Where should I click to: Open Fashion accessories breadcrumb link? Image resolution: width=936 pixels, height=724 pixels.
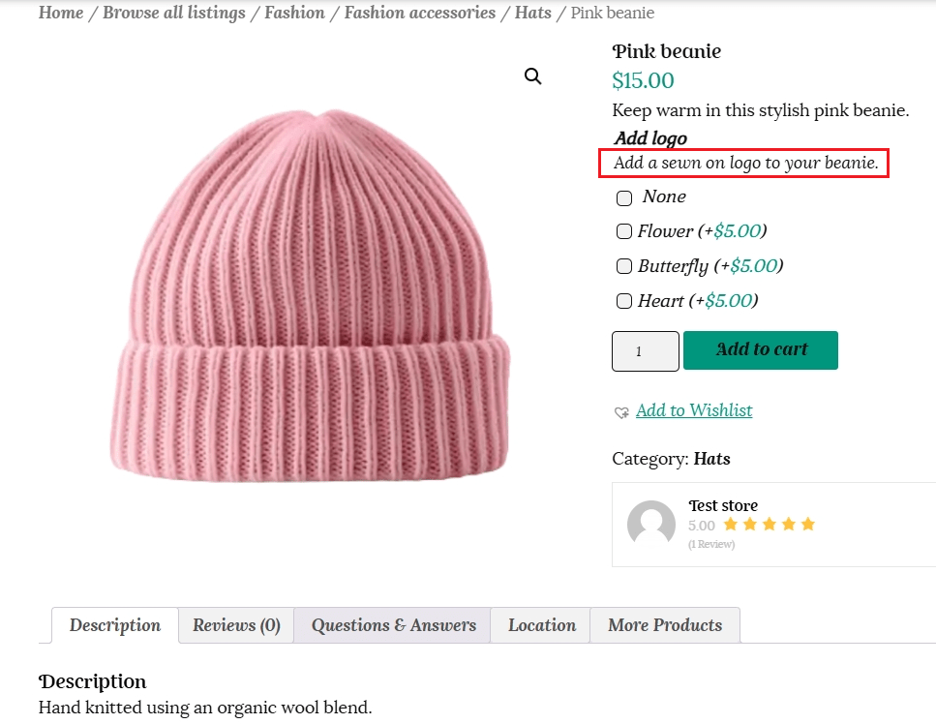419,13
